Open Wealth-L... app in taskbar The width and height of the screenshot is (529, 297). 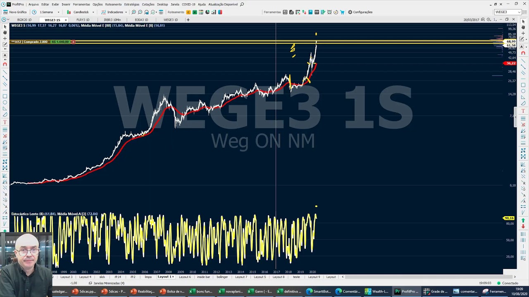(377, 291)
